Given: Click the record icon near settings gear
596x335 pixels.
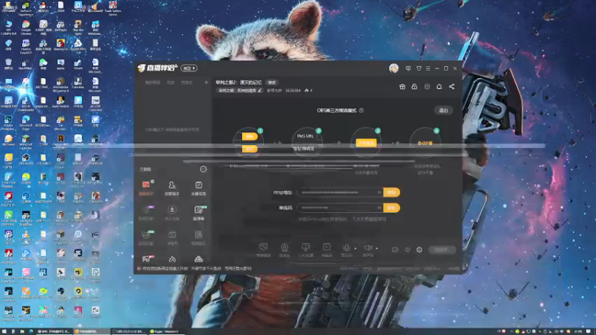Looking at the screenshot, I should pos(396,249).
